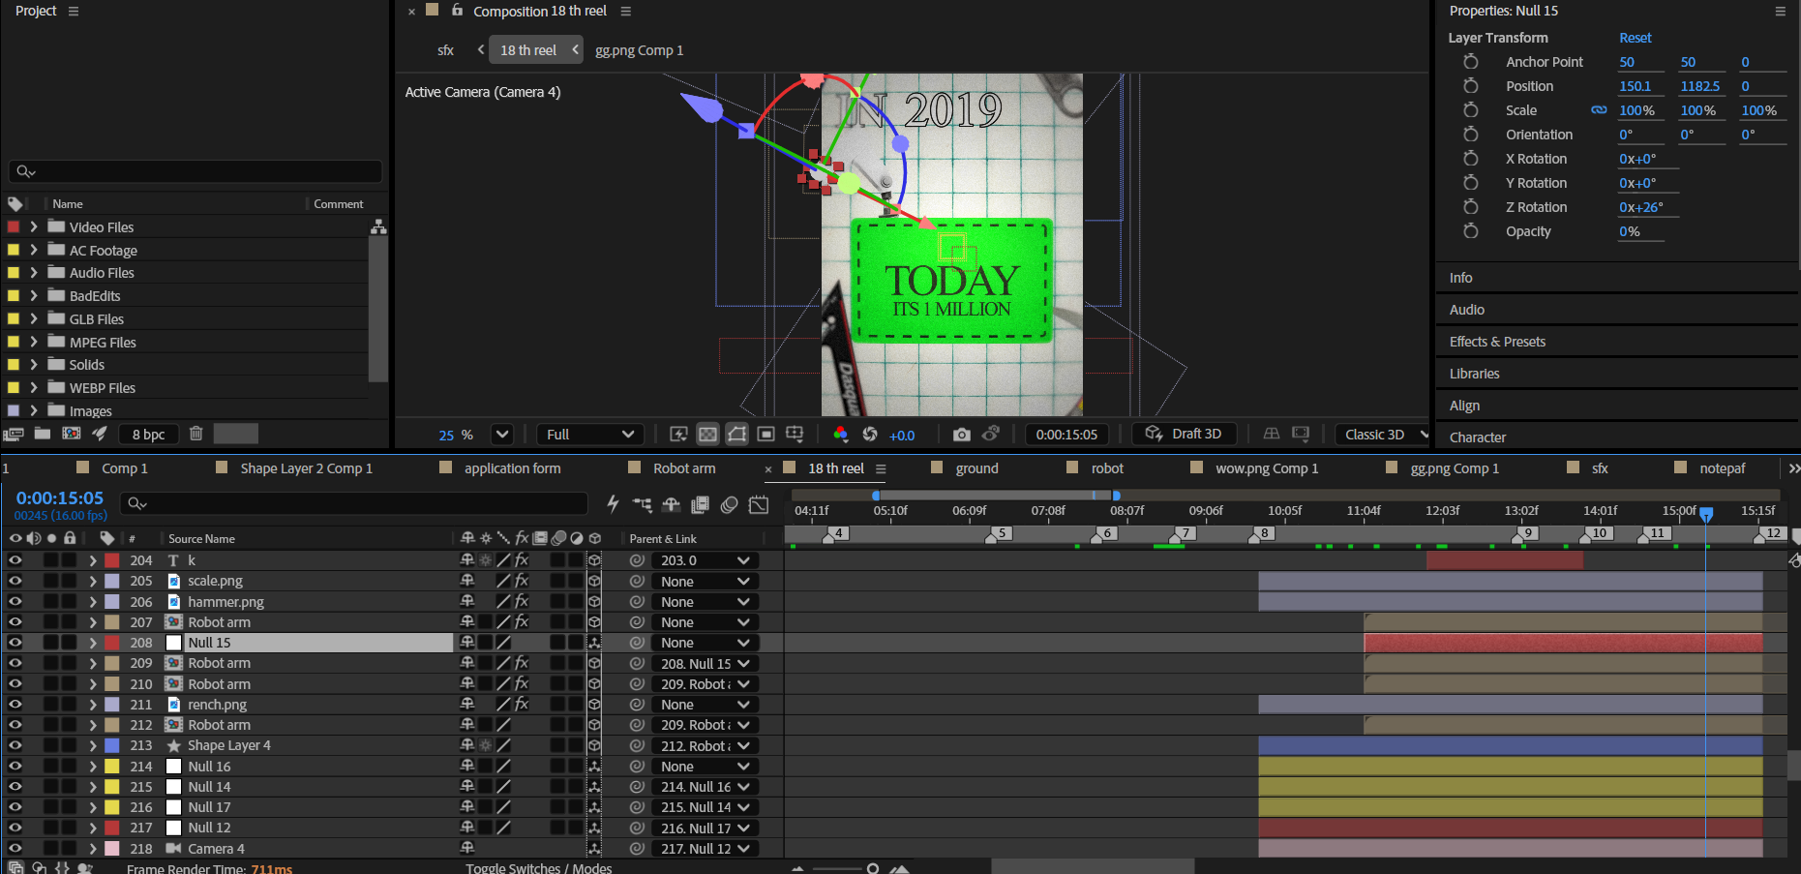Open the Graph Editor in timeline

pos(759,504)
